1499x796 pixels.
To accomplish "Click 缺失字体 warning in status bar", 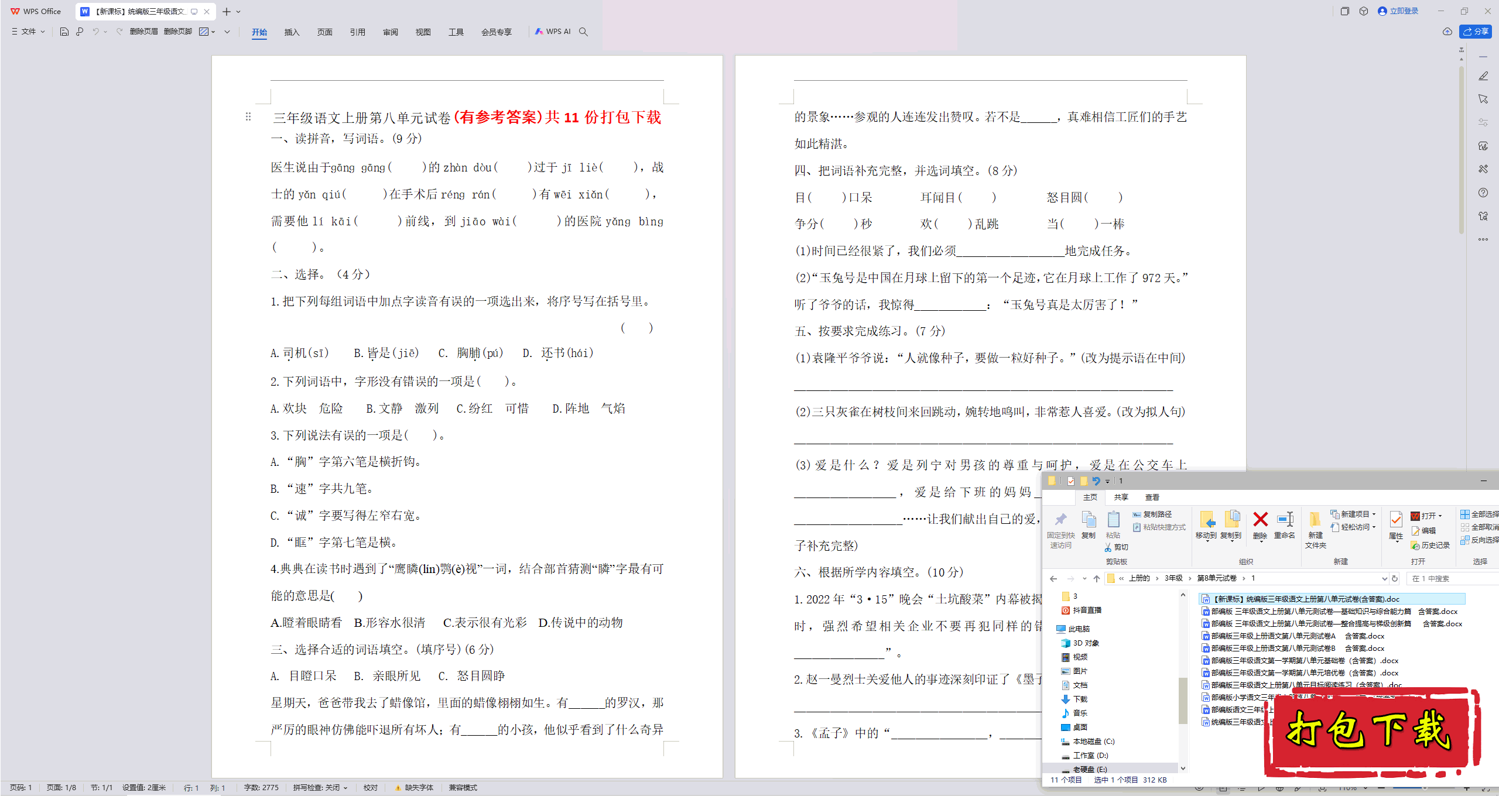I will click(415, 788).
